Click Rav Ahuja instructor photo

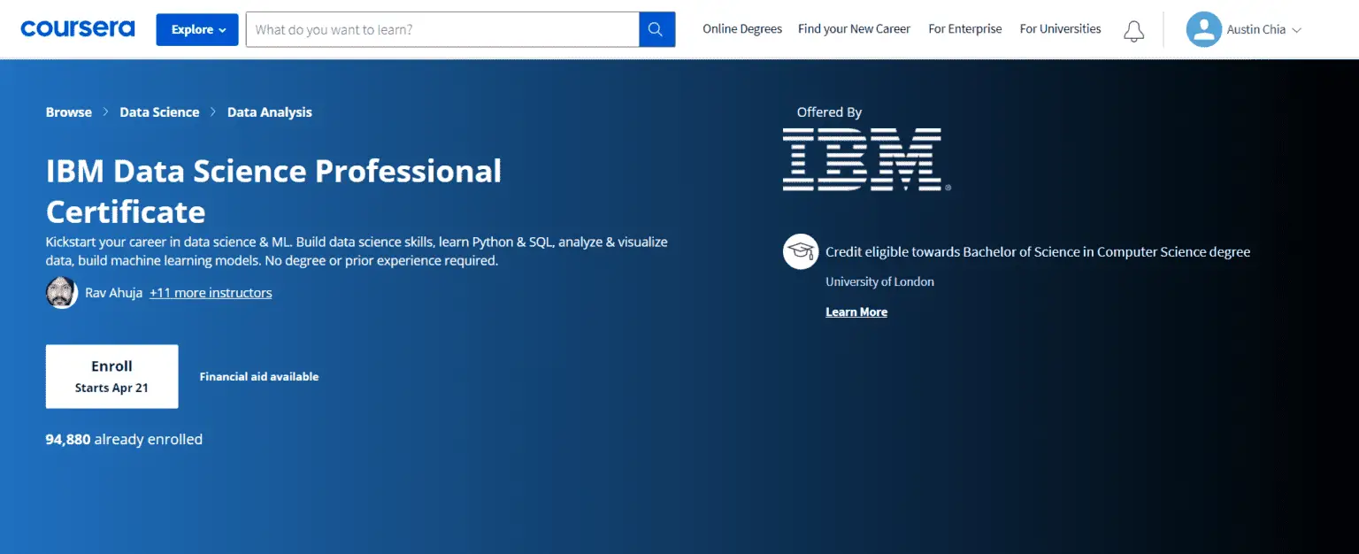pyautogui.click(x=62, y=293)
